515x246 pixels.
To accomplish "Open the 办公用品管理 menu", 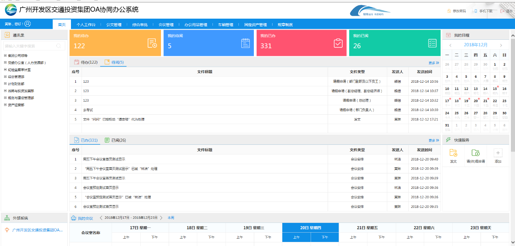I will coord(195,25).
